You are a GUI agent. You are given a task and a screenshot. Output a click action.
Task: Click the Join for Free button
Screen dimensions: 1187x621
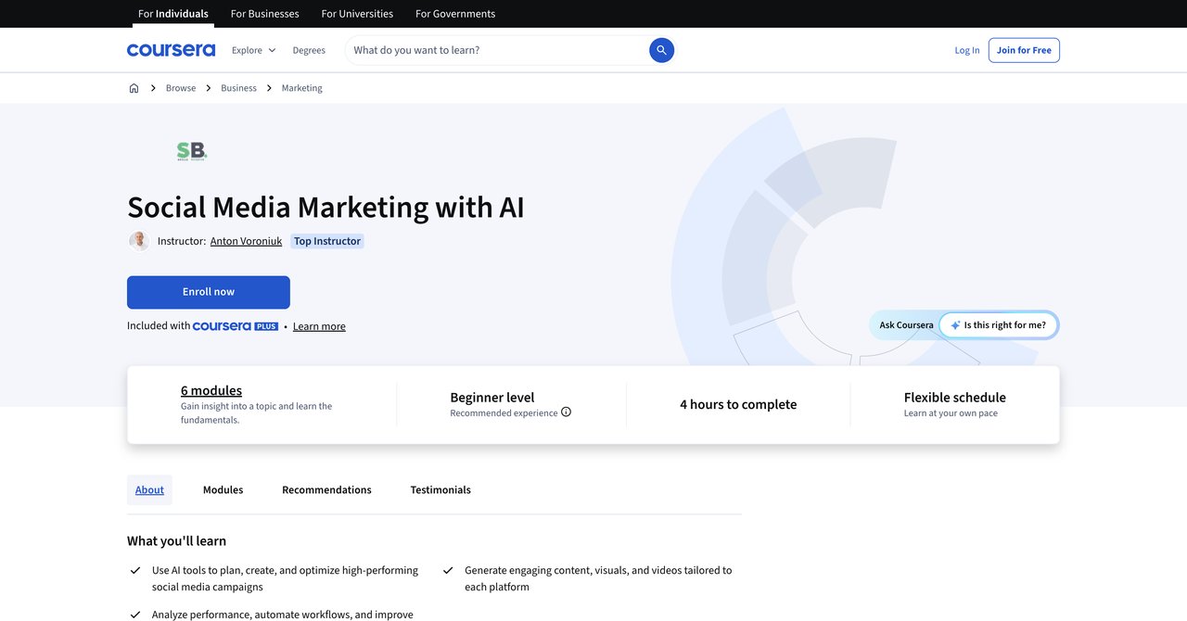pos(1024,50)
